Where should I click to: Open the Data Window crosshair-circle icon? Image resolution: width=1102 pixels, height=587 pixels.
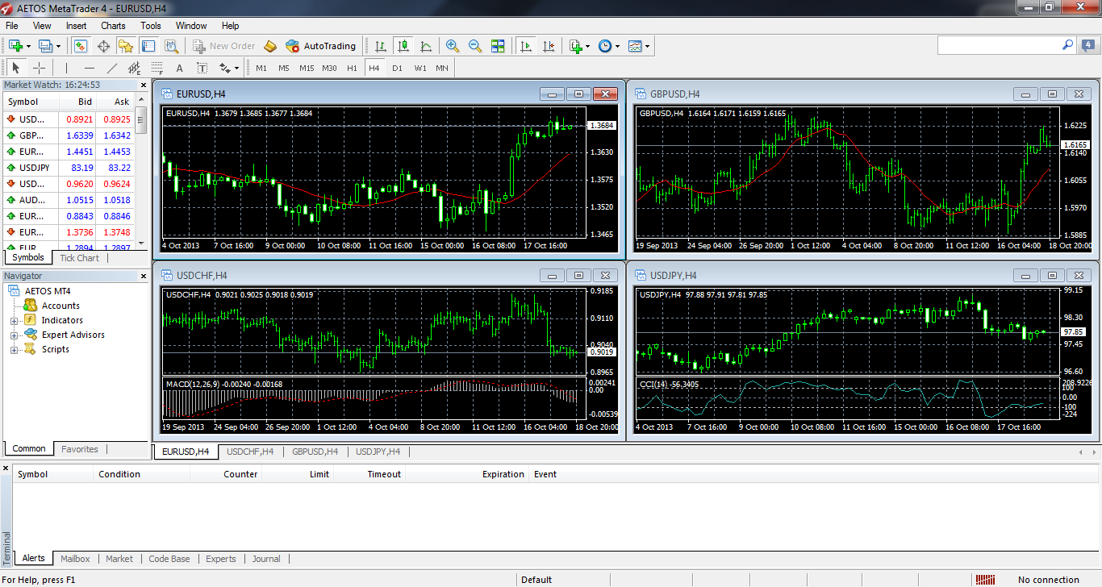click(x=103, y=46)
